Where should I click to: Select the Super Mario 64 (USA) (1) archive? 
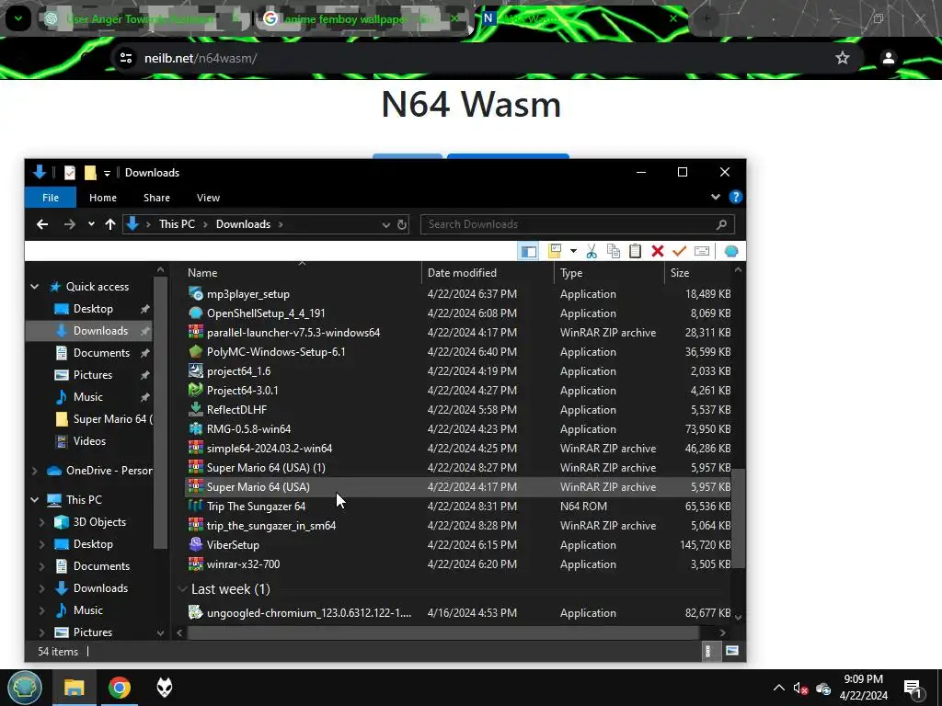coord(266,468)
